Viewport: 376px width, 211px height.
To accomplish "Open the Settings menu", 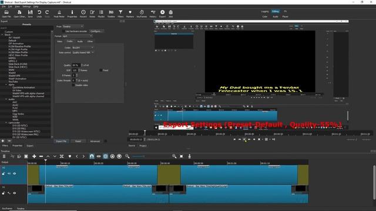I will [26, 6].
